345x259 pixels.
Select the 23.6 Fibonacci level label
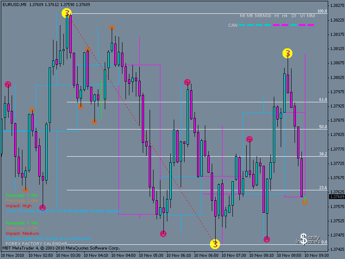[x=323, y=188]
